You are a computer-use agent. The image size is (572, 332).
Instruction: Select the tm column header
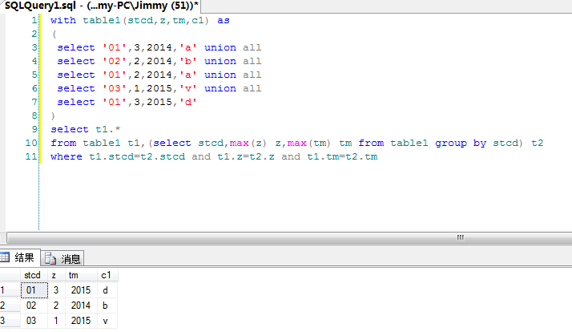(81, 275)
